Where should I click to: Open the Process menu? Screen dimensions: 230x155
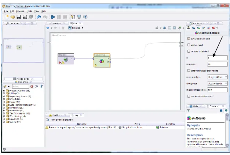point(20,11)
